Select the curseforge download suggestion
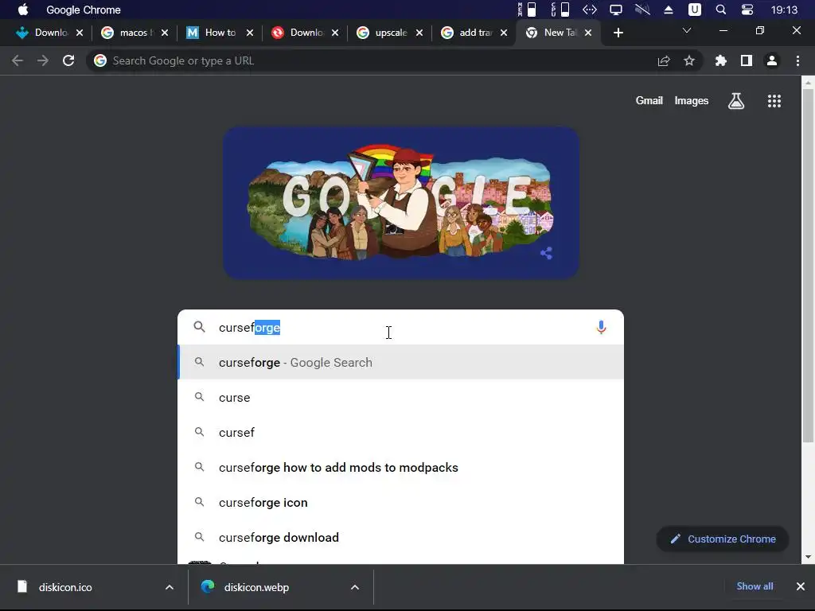Screen dimensions: 815x611 [401, 537]
